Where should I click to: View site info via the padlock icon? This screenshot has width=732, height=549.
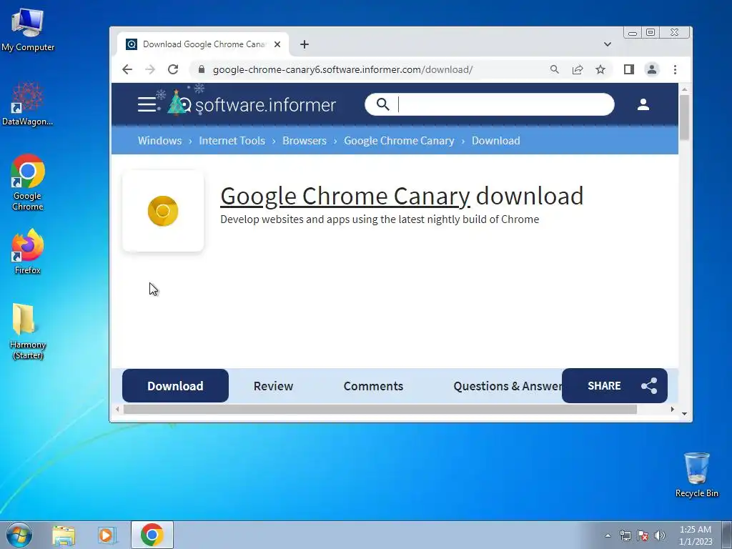pos(202,69)
